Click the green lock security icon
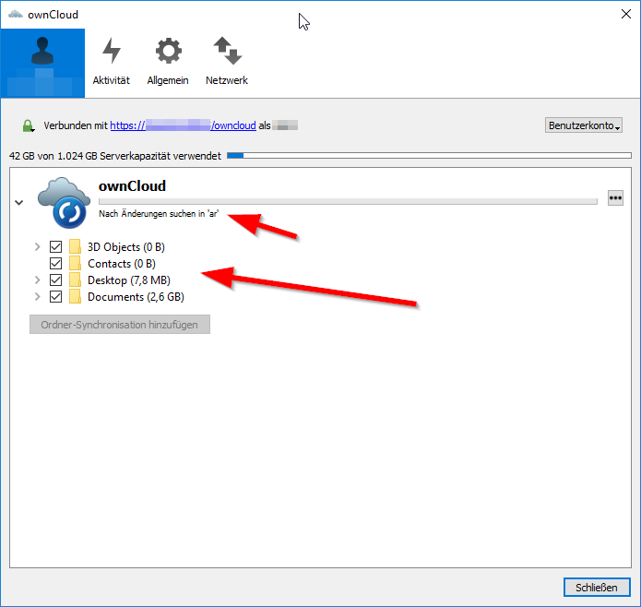Viewport: 641px width, 607px height. (29, 125)
